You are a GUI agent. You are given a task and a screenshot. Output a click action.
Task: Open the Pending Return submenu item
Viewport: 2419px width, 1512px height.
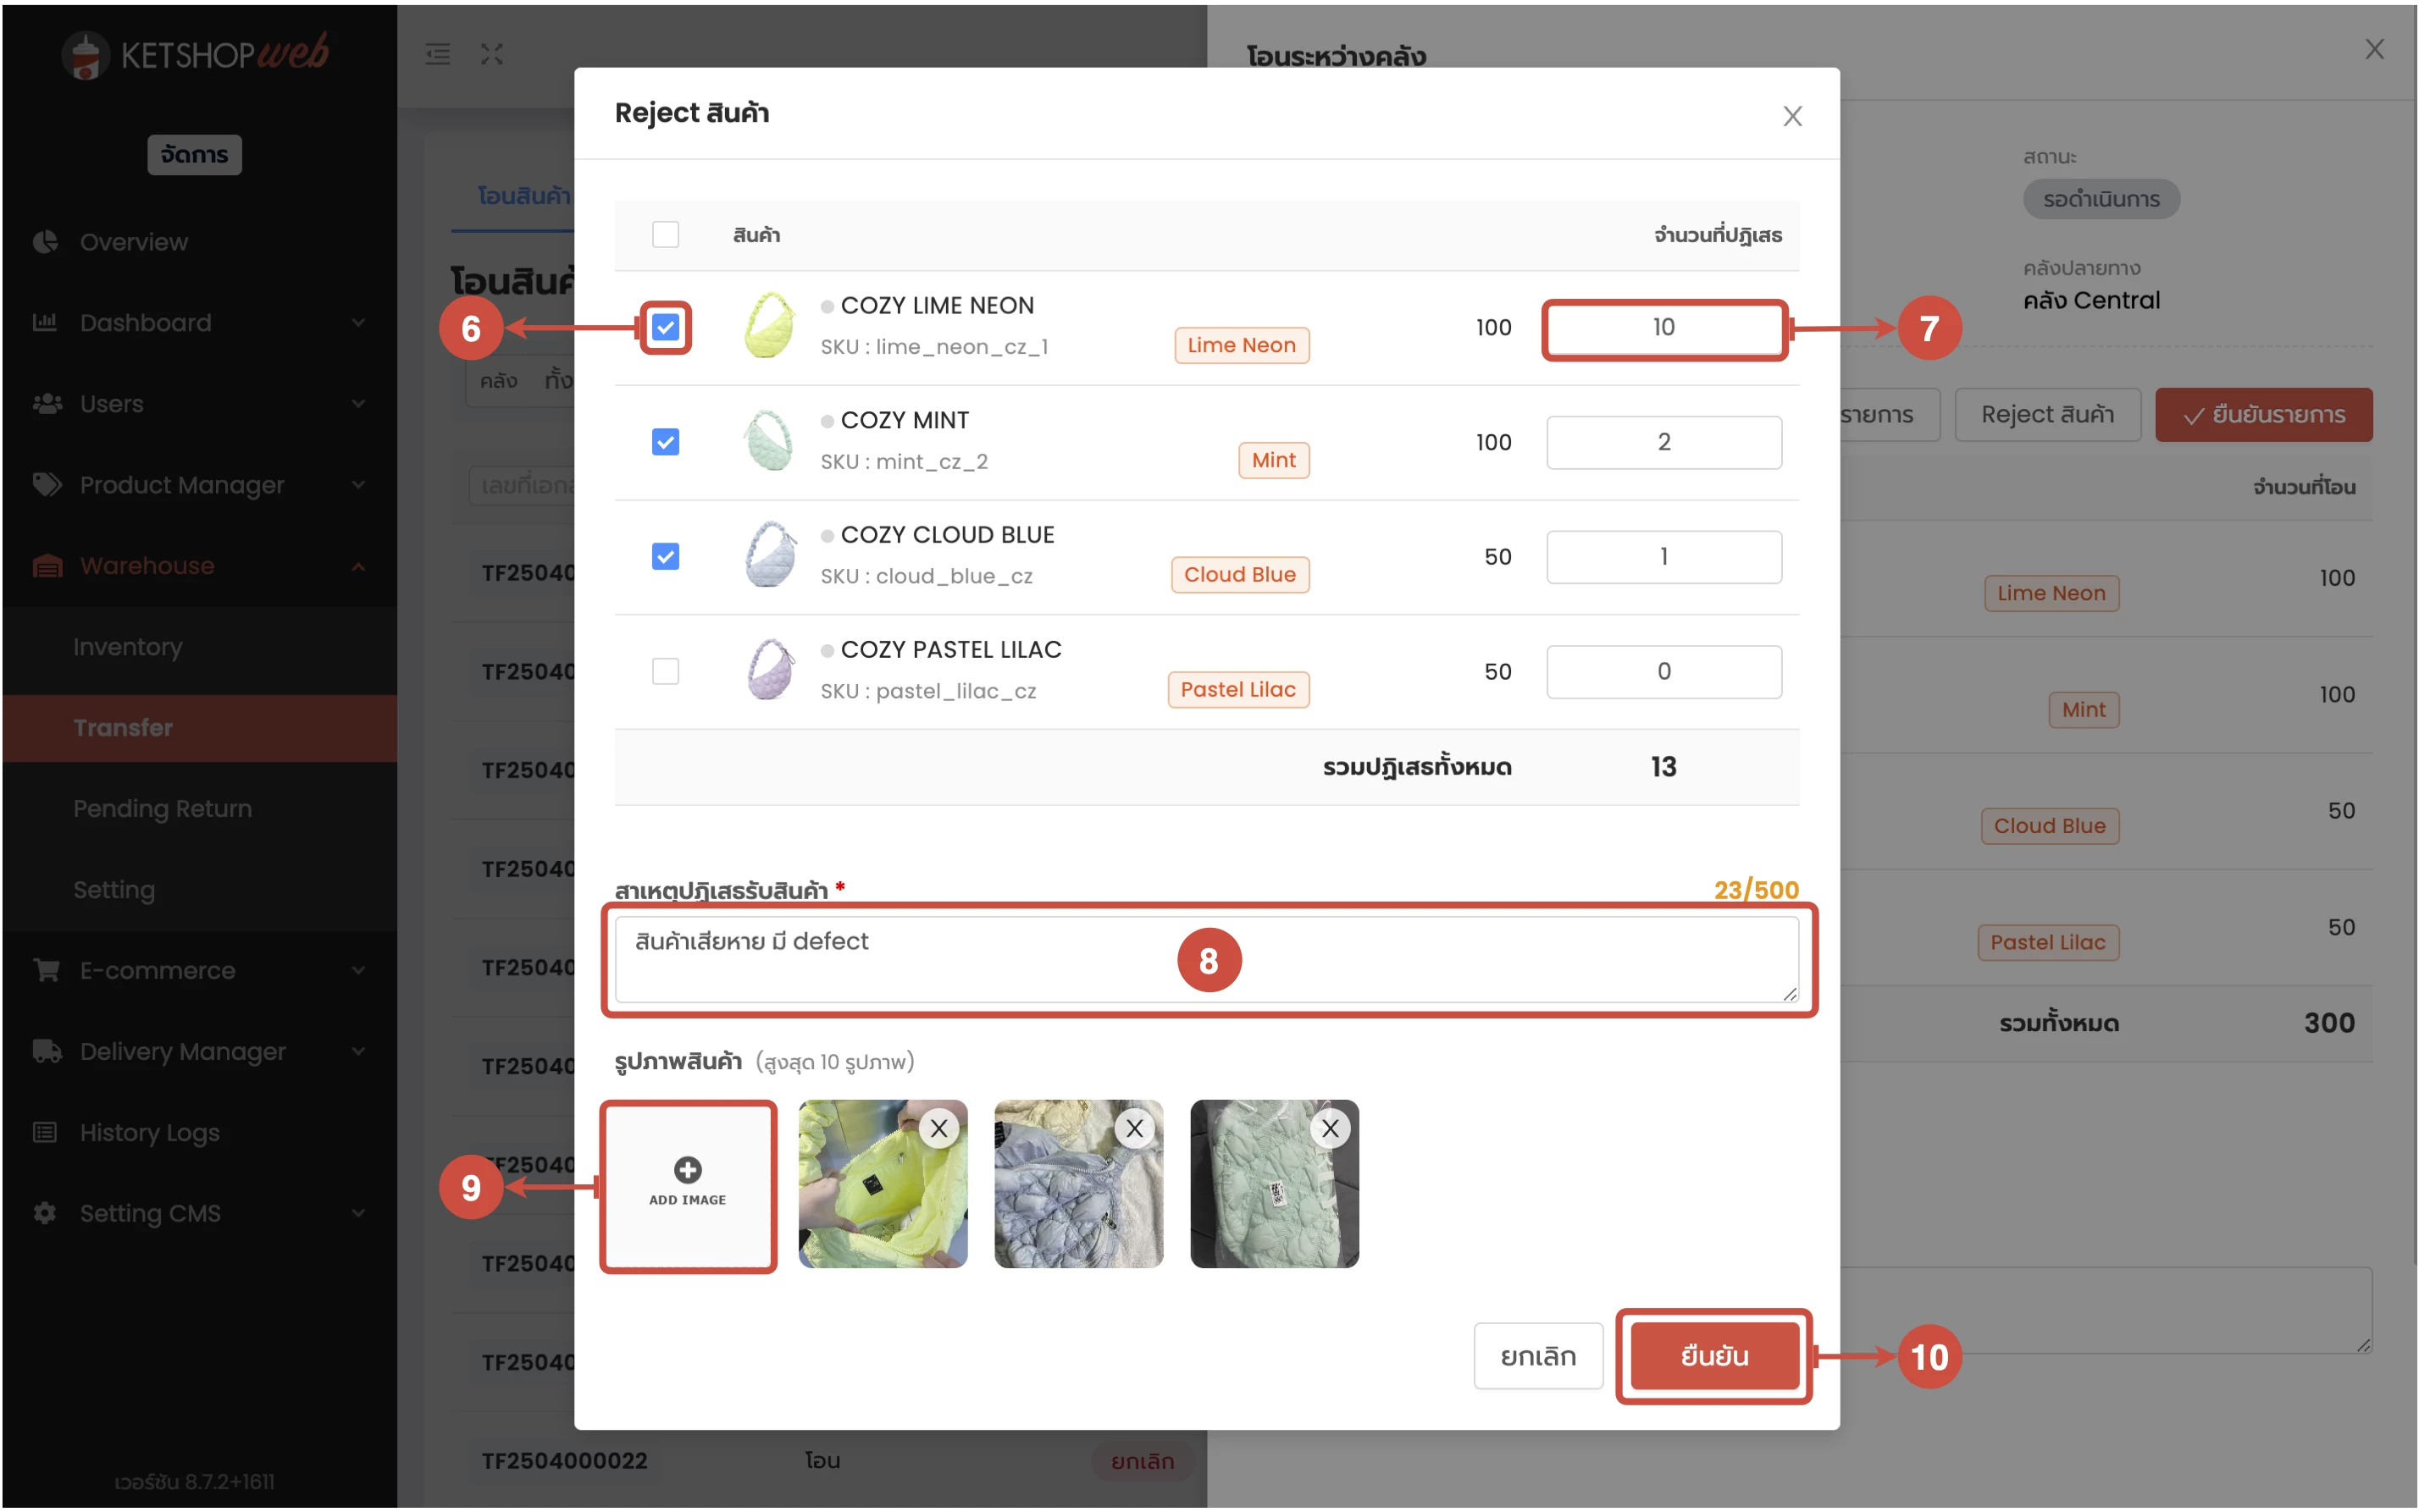coord(162,809)
